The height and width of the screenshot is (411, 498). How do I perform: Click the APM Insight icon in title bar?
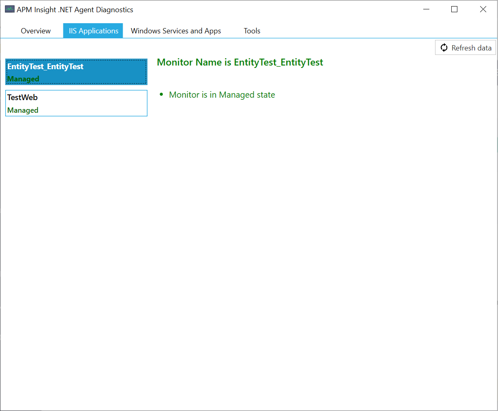click(x=9, y=9)
